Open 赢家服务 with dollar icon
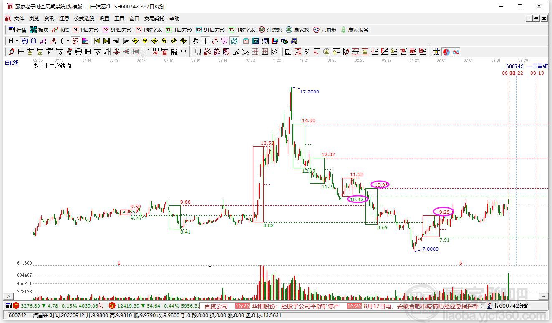The height and width of the screenshot is (323, 552). (355, 30)
